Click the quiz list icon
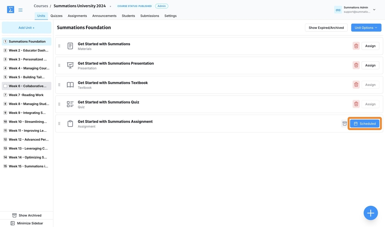Image resolution: width=385 pixels, height=227 pixels. point(70,104)
